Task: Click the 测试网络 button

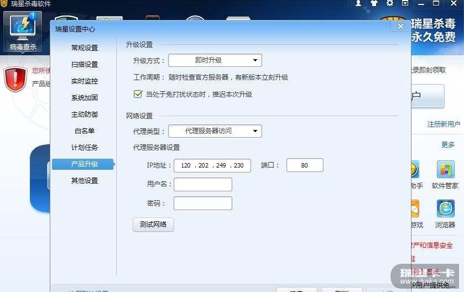Action: coord(153,225)
